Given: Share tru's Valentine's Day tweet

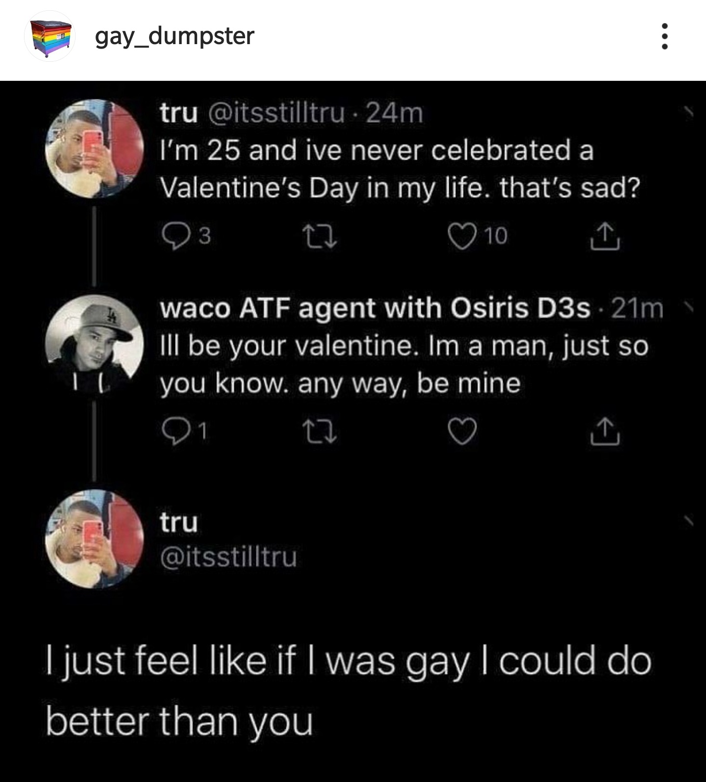Looking at the screenshot, I should point(605,237).
